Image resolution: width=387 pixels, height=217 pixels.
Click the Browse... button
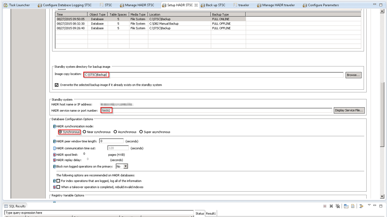tap(353, 75)
